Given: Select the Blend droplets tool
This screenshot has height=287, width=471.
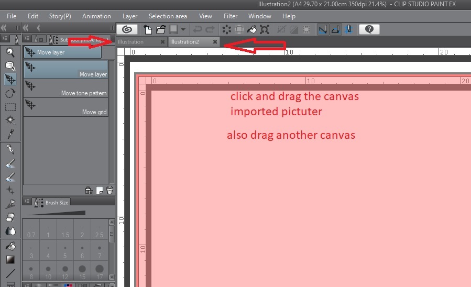Looking at the screenshot, I should click(x=10, y=231).
